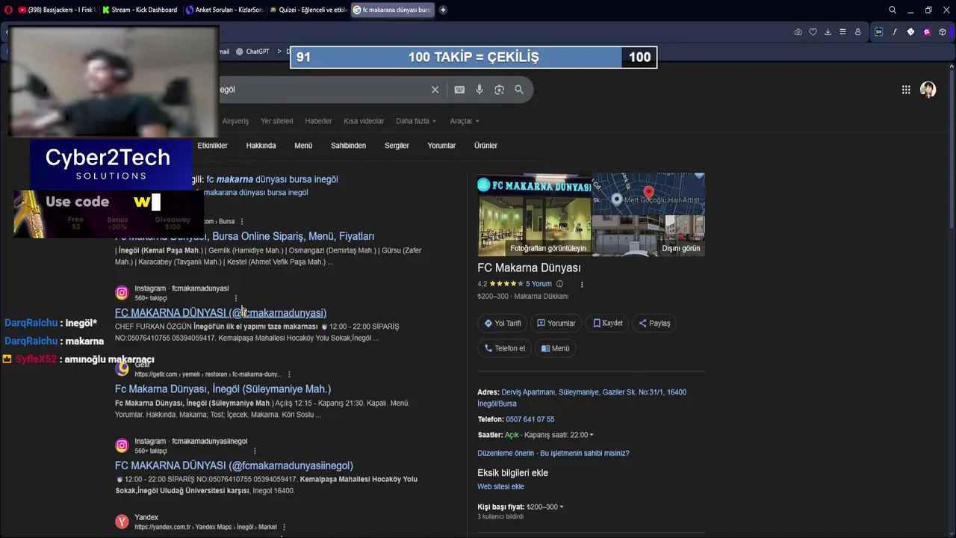This screenshot has height=538, width=956.
Task: Open the map thumbnail with red pin
Action: [x=648, y=194]
